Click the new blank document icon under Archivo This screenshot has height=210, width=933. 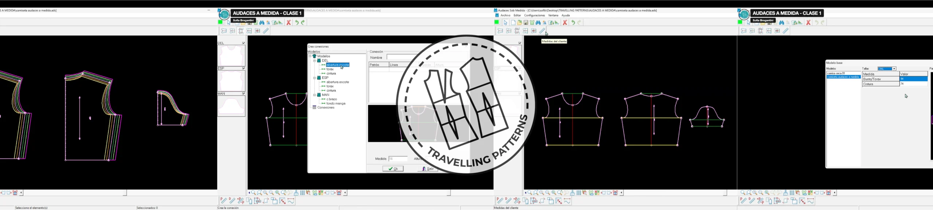[513, 23]
